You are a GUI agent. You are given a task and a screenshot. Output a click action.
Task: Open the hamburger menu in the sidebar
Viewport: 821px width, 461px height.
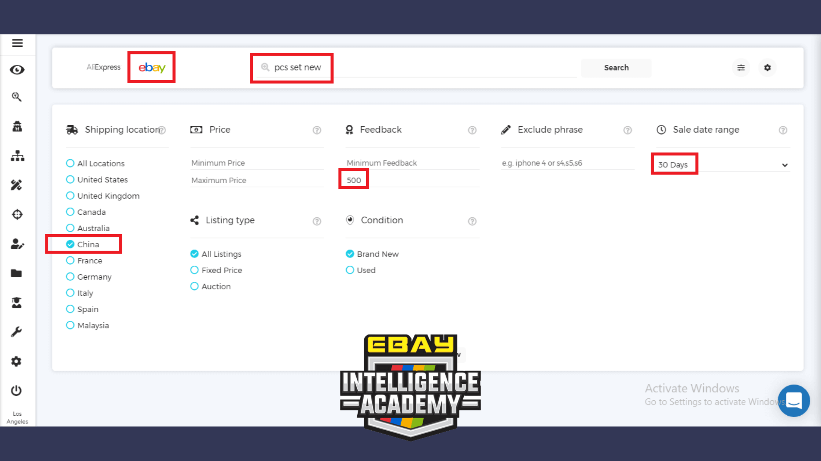click(17, 43)
